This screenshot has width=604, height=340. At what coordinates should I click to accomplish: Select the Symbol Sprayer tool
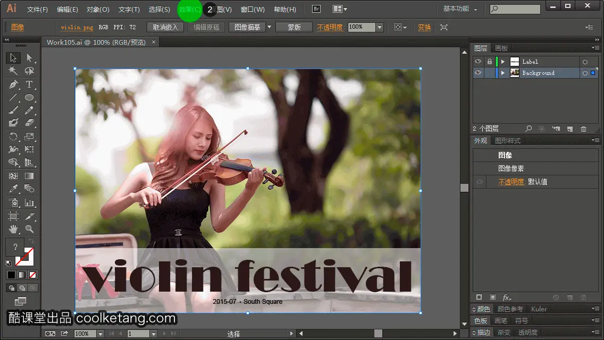tap(13, 202)
